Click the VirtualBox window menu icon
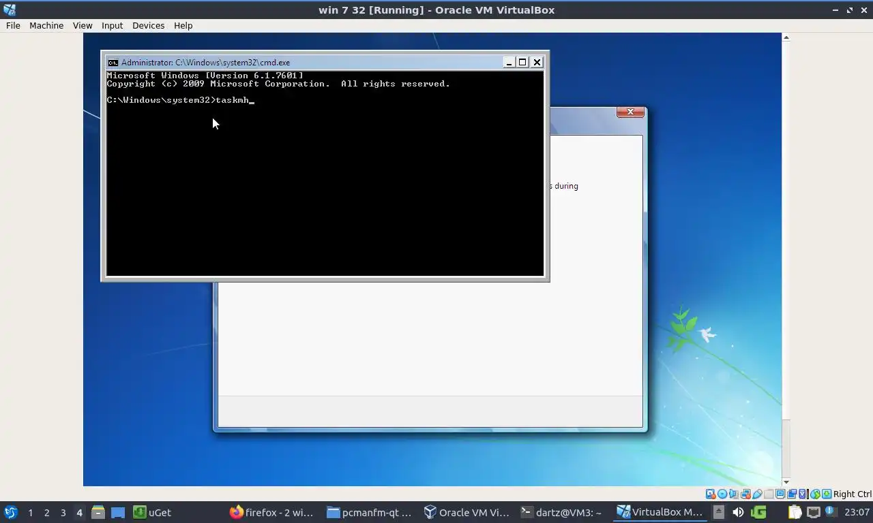Image resolution: width=873 pixels, height=523 pixels. pyautogui.click(x=9, y=10)
